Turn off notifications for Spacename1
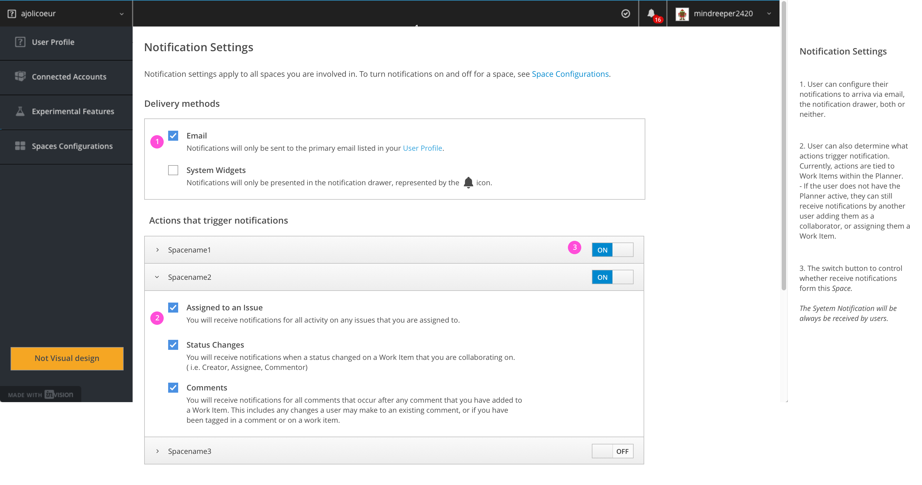The image size is (922, 485). (612, 250)
